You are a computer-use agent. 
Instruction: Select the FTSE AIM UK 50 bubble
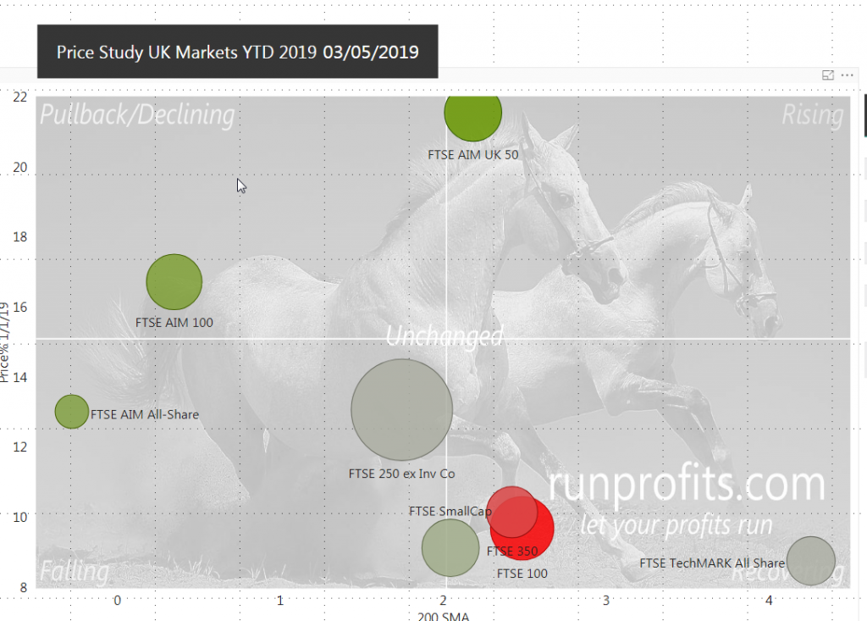click(472, 118)
